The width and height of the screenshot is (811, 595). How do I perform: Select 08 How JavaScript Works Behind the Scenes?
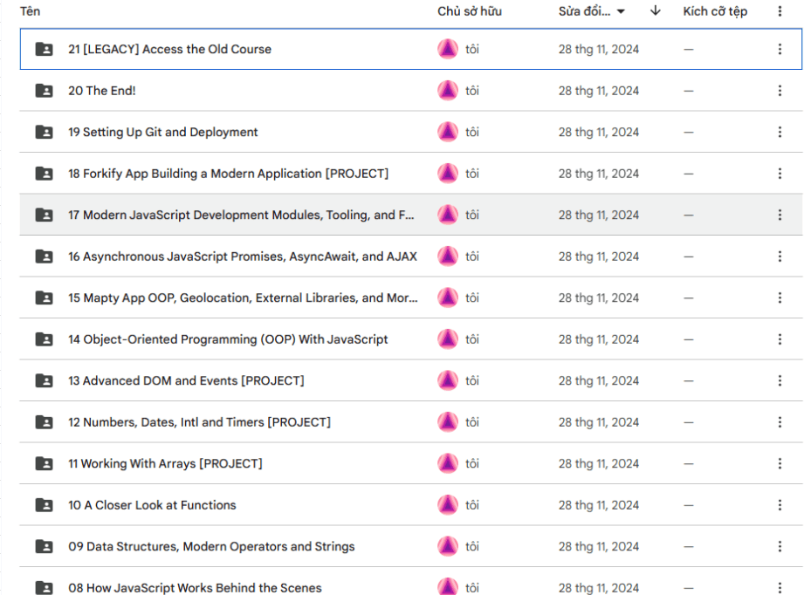point(195,588)
